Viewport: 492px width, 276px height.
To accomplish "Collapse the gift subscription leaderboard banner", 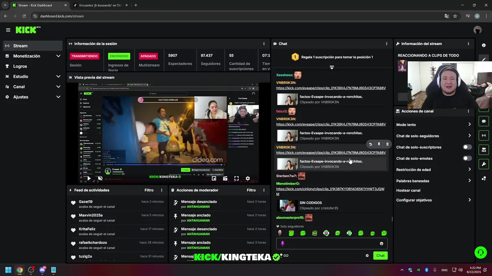I will pyautogui.click(x=332, y=67).
